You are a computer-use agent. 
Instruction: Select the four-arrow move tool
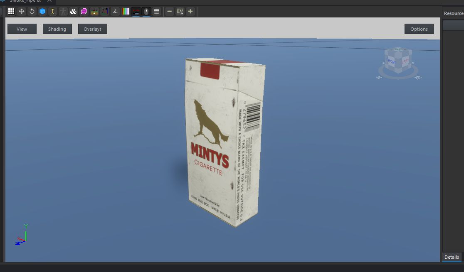click(x=22, y=11)
